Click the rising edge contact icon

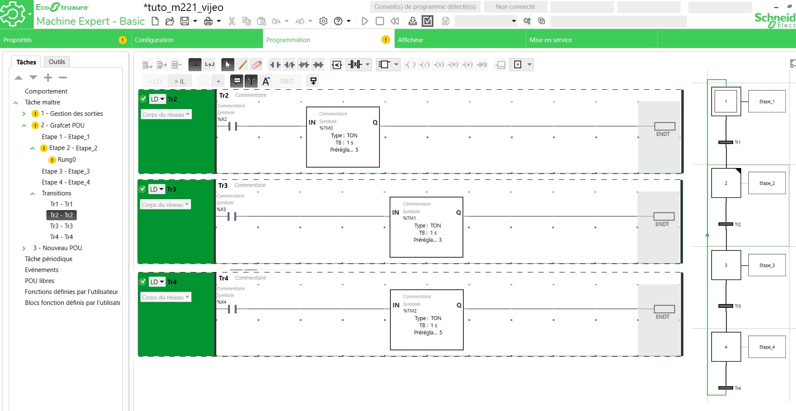pos(304,64)
